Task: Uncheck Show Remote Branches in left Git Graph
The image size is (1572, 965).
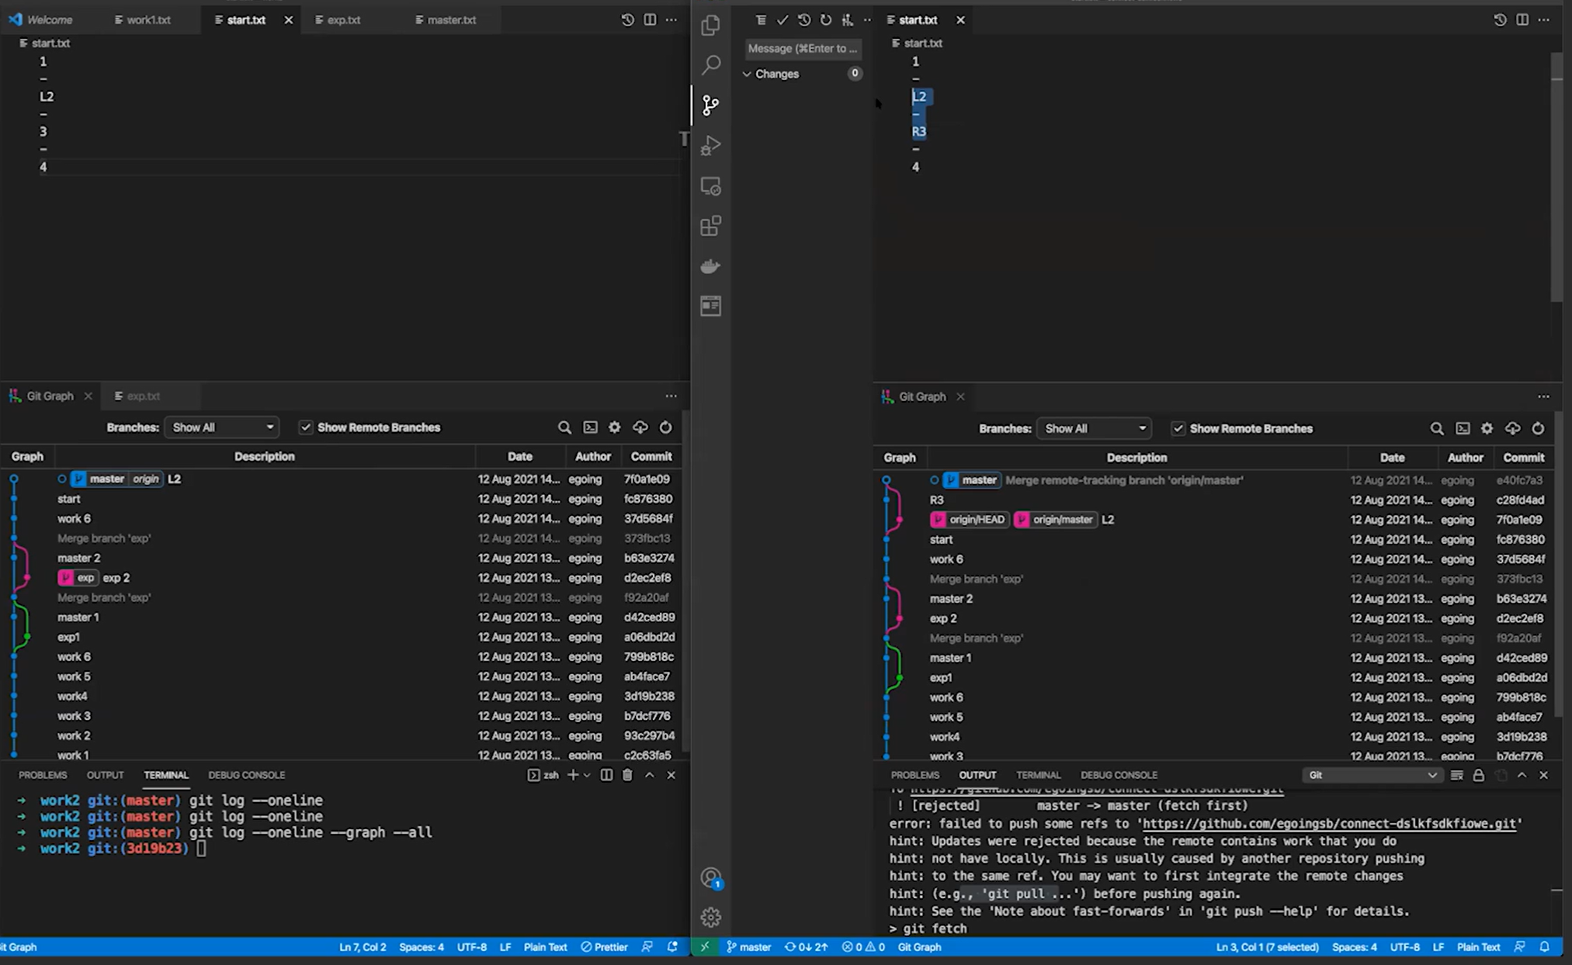Action: 306,427
